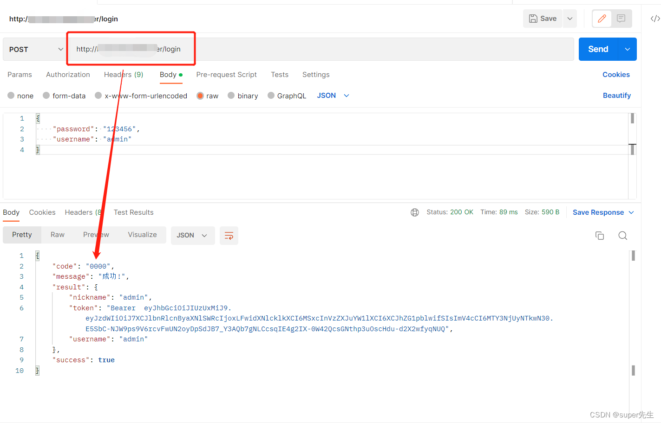This screenshot has width=661, height=423.
Task: Select x-www-form-urlencoded body type
Action: [98, 96]
